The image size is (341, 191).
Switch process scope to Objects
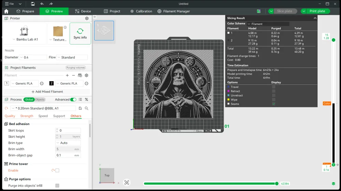tap(40, 100)
